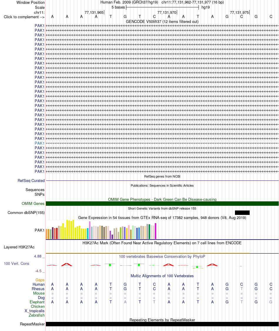The height and width of the screenshot is (331, 279).
Task: Click the hg19 label beside scale bar
Action: 206,7
